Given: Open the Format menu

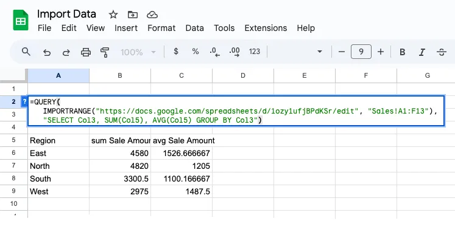Looking at the screenshot, I should pyautogui.click(x=161, y=28).
